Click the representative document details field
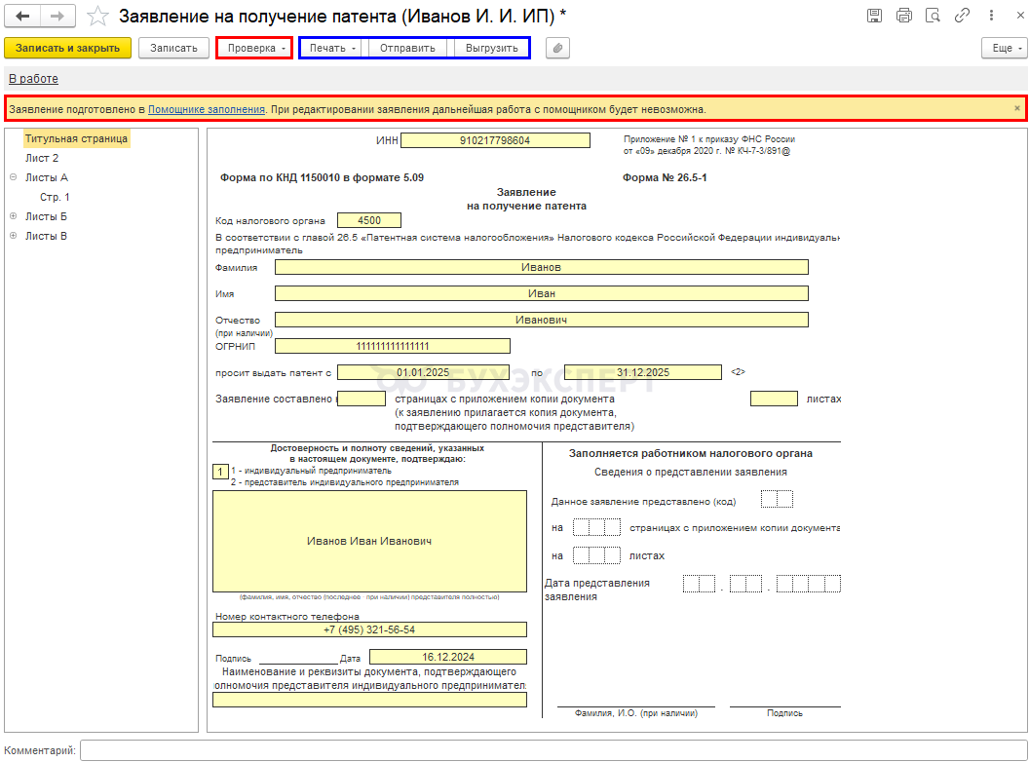 [369, 700]
